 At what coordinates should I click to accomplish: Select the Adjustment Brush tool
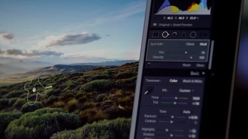pyautogui.click(x=204, y=35)
